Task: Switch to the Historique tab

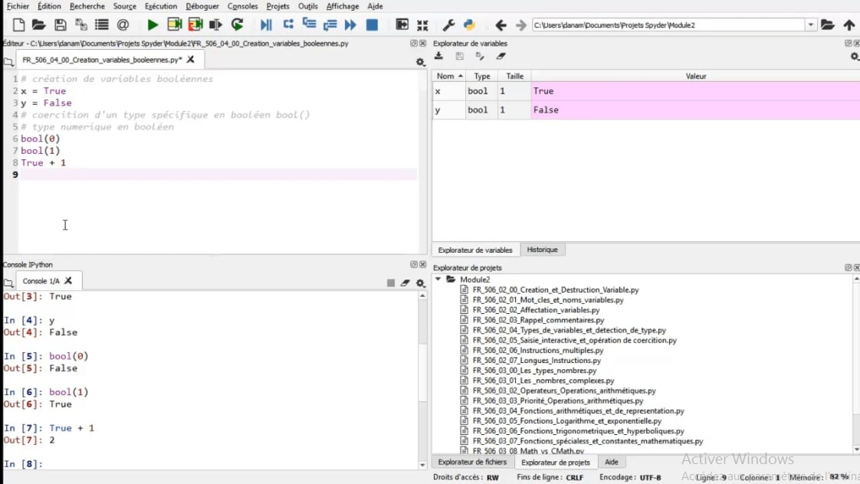Action: click(x=542, y=250)
